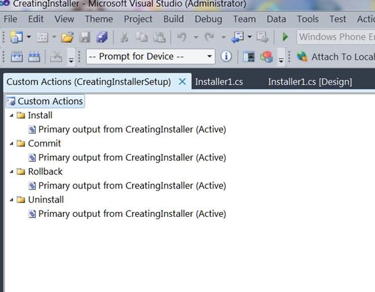Click the Paste clipboard icon

(159, 38)
